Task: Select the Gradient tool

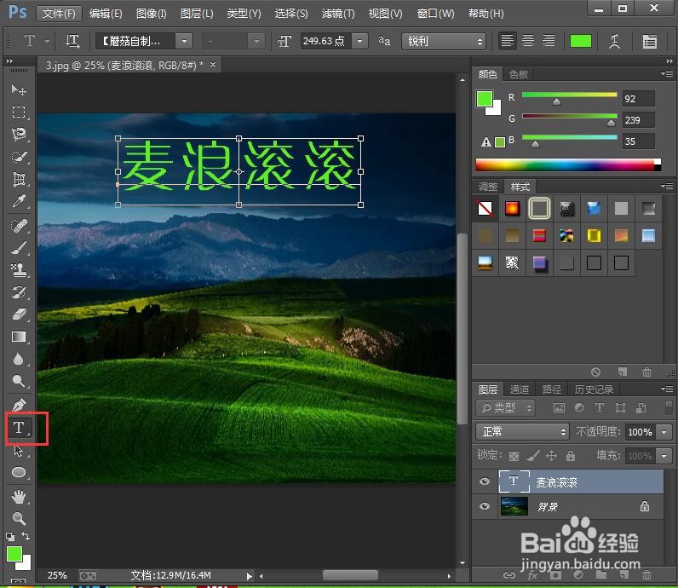Action: tap(19, 337)
